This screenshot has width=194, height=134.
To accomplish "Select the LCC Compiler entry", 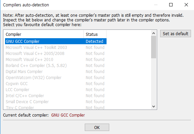I will point(56,89).
